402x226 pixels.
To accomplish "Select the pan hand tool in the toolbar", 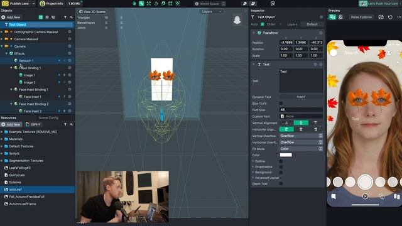I will click(134, 4).
